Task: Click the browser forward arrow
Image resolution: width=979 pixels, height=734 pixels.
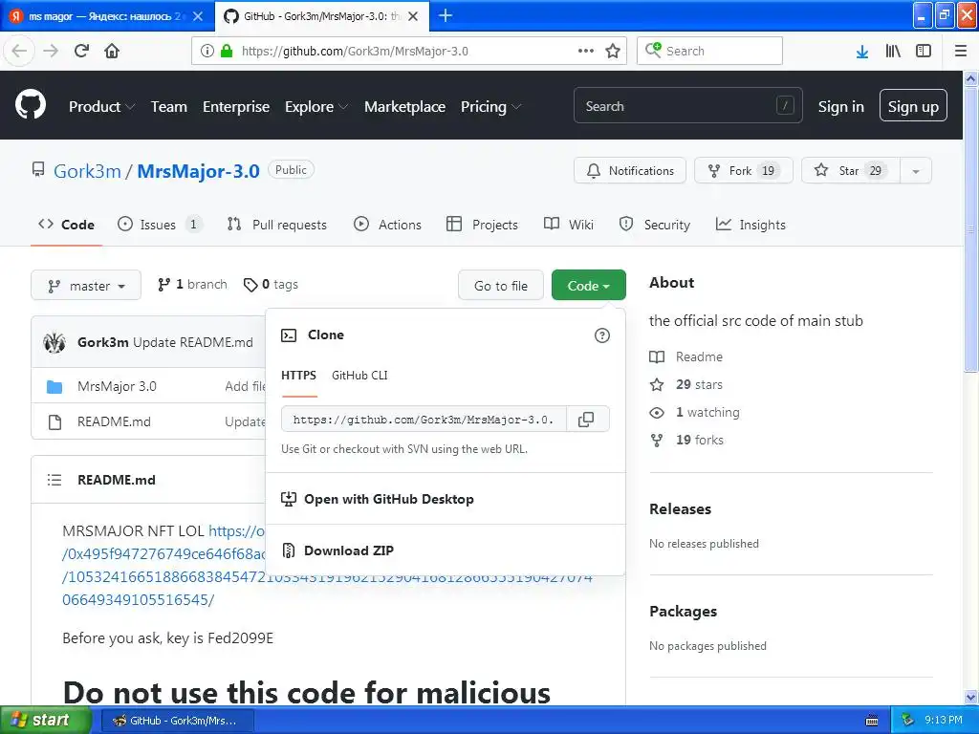Action: point(51,51)
